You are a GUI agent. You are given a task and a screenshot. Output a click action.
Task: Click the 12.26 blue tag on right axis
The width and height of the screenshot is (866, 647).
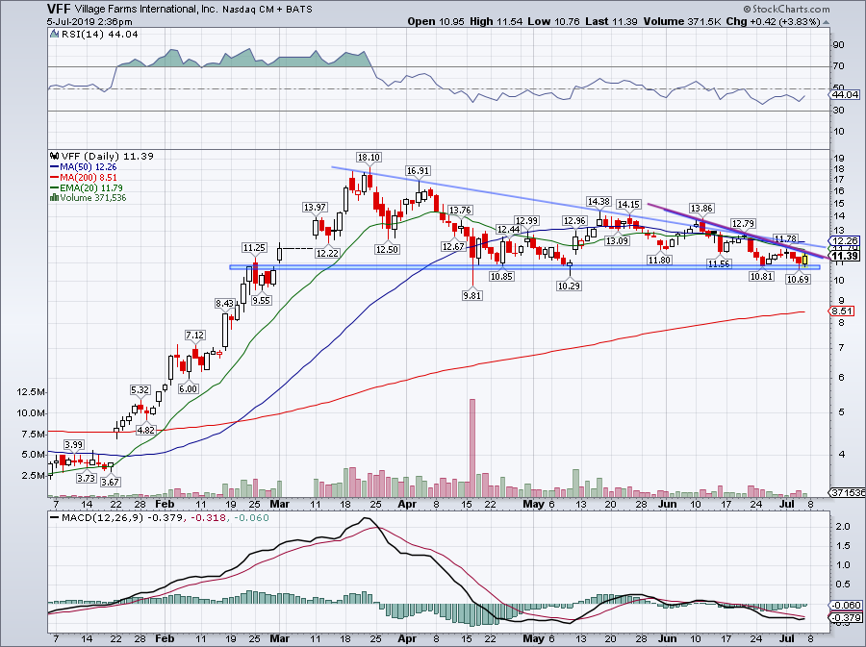(x=845, y=241)
